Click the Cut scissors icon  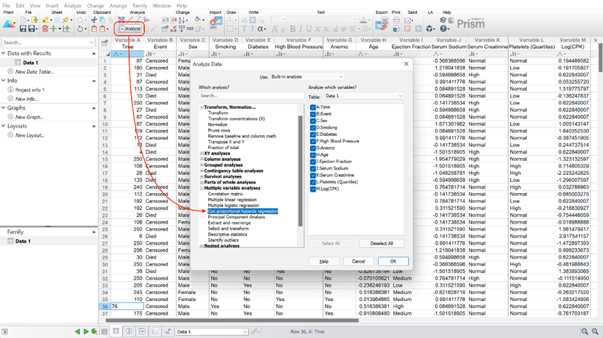pos(94,20)
